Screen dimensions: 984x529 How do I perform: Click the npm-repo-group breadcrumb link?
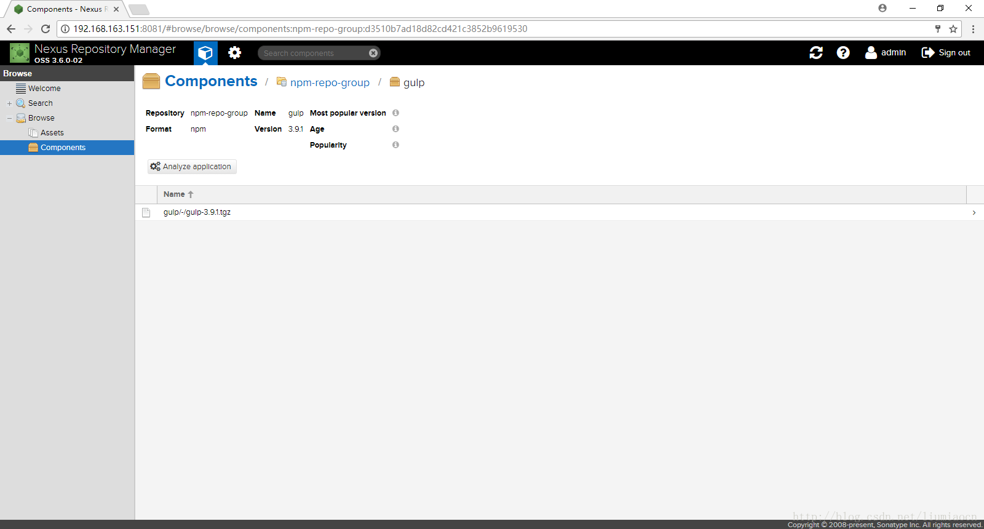(330, 82)
